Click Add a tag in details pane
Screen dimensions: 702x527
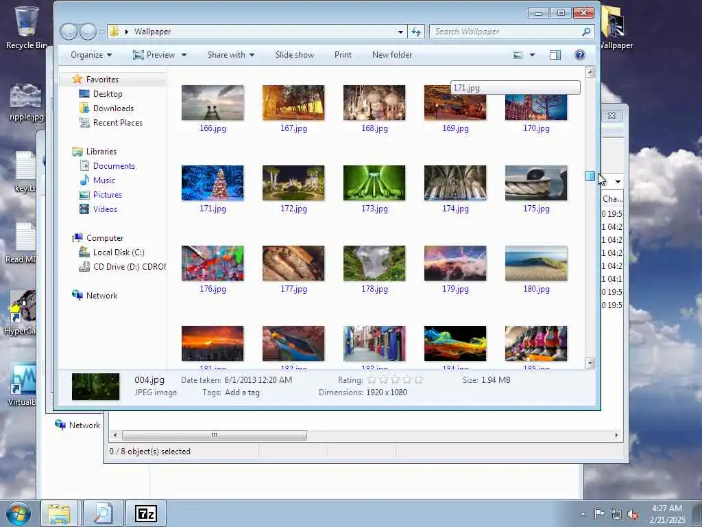click(x=242, y=393)
